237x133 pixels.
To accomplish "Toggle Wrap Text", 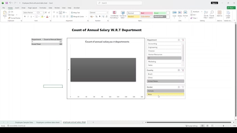I will [75, 13].
